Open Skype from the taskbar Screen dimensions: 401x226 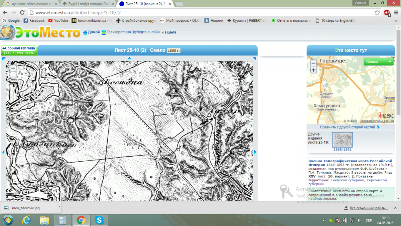click(x=99, y=220)
